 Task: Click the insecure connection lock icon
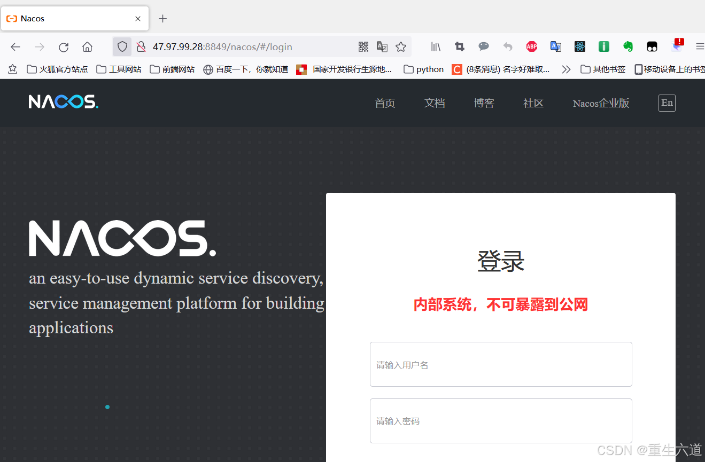pyautogui.click(x=141, y=47)
